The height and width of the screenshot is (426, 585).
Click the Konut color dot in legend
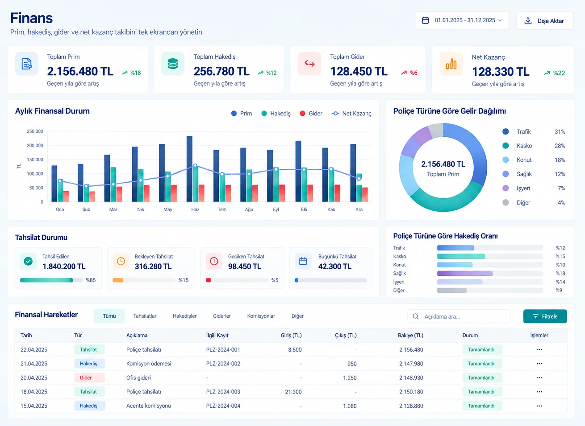point(506,160)
